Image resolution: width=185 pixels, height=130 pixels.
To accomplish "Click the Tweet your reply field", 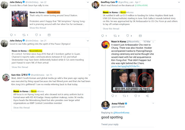I will 127,125.
